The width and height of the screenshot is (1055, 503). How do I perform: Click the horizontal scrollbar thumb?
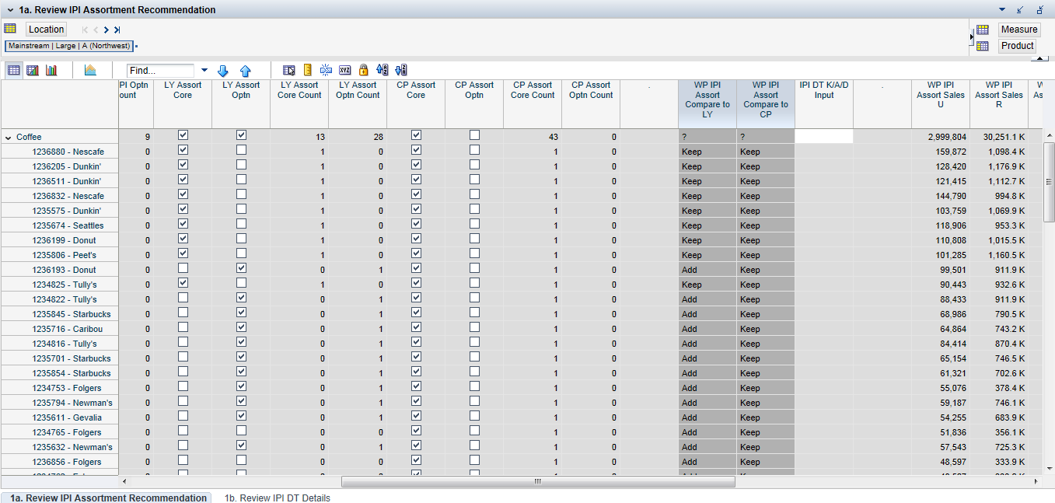[x=538, y=482]
